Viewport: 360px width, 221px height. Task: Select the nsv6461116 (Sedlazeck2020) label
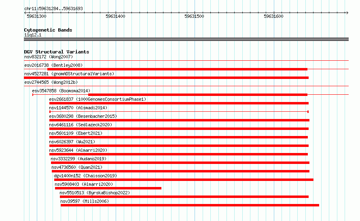point(80,125)
